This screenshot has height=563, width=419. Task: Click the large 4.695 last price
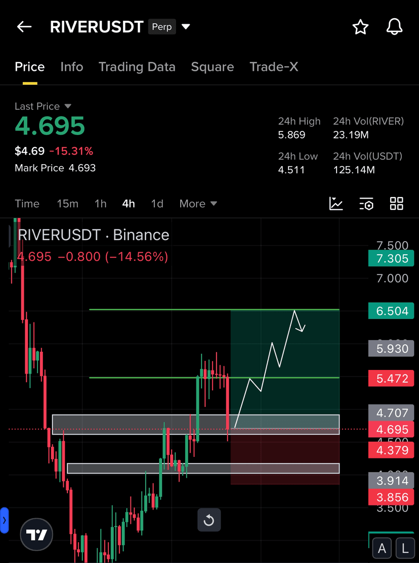[50, 126]
